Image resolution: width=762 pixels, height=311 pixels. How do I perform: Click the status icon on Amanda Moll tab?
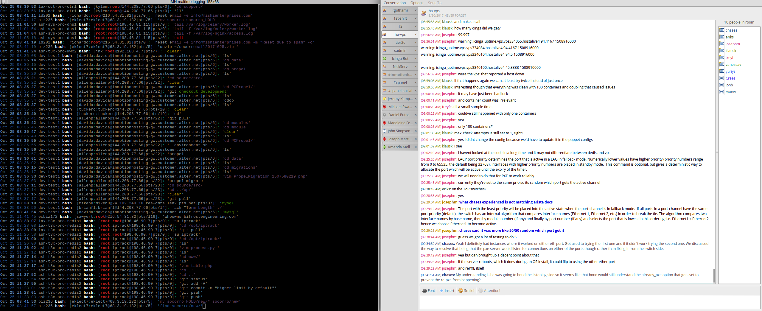[x=385, y=147]
